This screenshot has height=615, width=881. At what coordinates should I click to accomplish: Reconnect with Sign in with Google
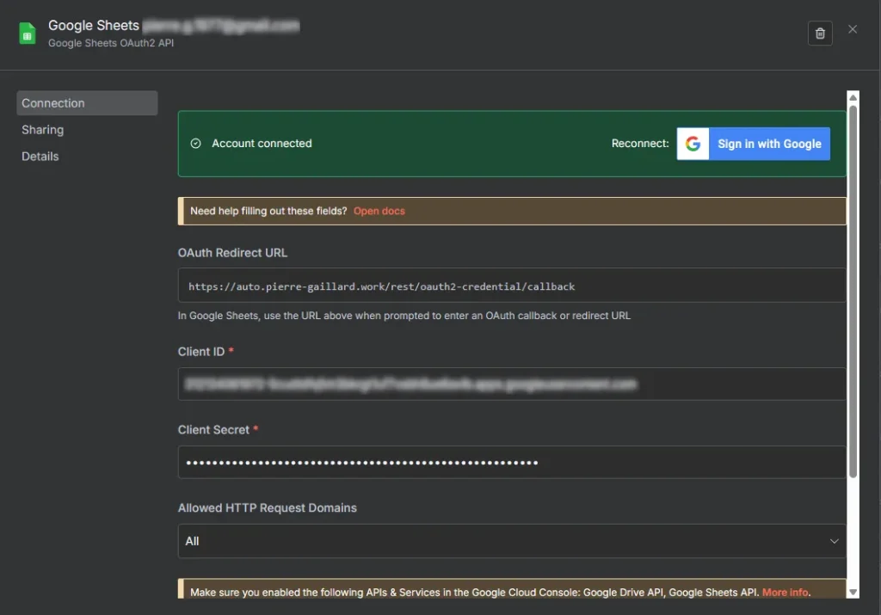(x=753, y=144)
